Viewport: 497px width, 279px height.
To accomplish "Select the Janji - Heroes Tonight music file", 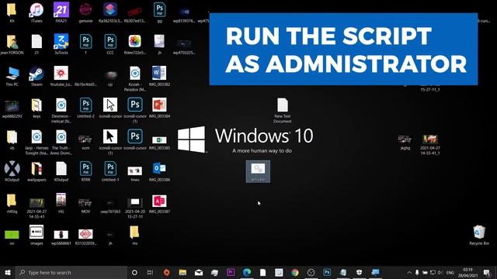I will (36, 143).
